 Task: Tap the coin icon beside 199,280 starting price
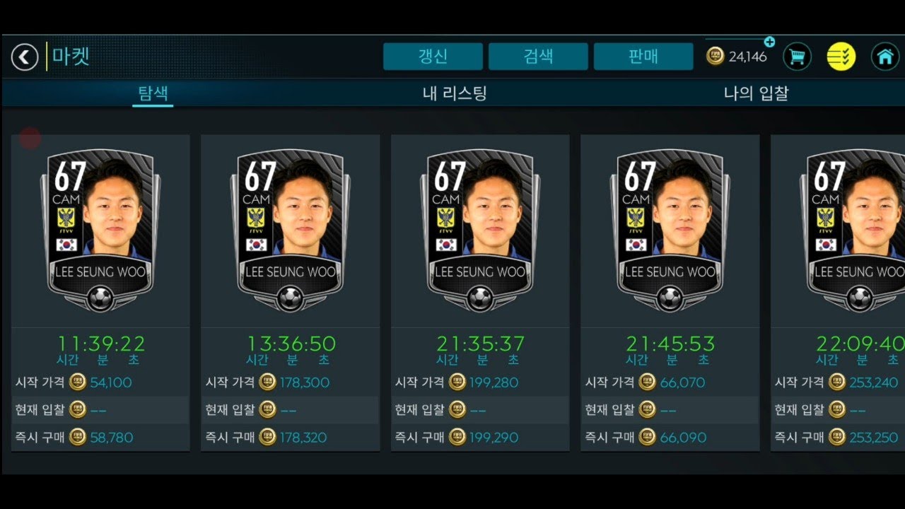pyautogui.click(x=457, y=382)
